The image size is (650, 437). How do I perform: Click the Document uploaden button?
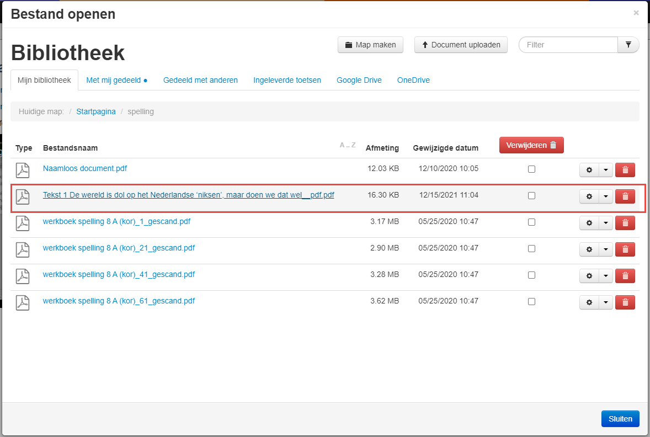point(461,45)
